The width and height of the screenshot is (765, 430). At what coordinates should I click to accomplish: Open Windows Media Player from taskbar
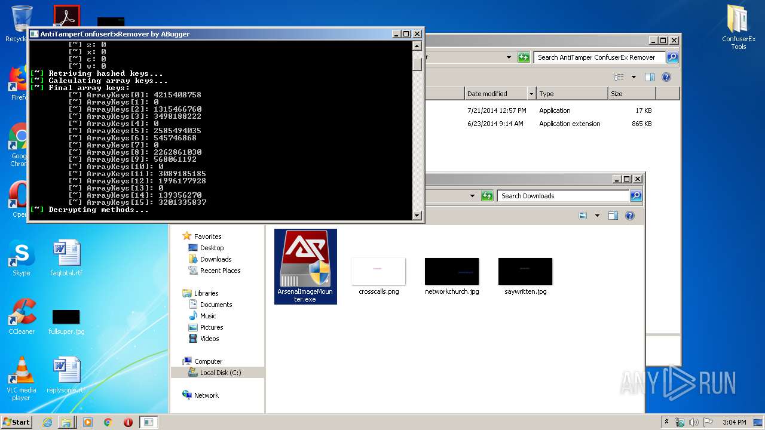click(88, 422)
